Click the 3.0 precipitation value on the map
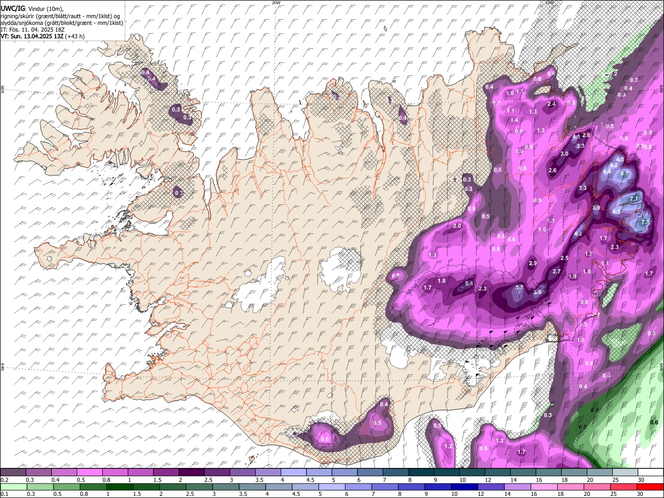The image size is (664, 498). (x=565, y=154)
